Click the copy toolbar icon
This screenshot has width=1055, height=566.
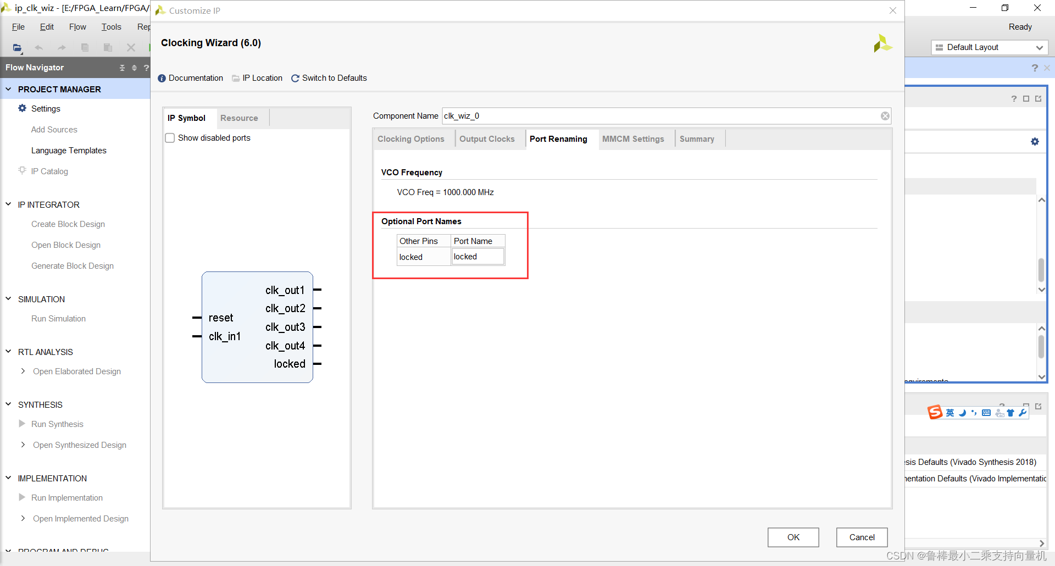(x=85, y=48)
